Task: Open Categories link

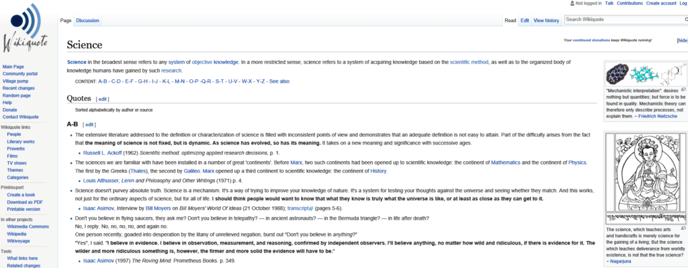Action: pos(17,177)
